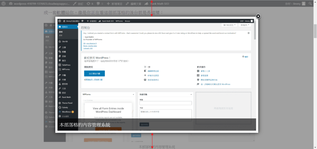Click the WordPress logo in the outer admin bar
The image size is (317, 149).
coord(3,3)
